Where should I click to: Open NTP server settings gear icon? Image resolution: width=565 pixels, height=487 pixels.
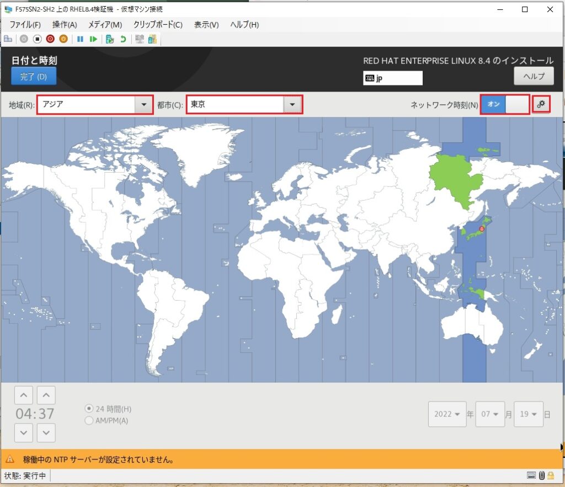pyautogui.click(x=541, y=104)
